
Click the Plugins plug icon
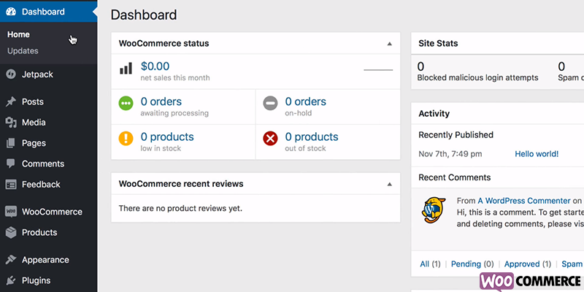click(11, 280)
